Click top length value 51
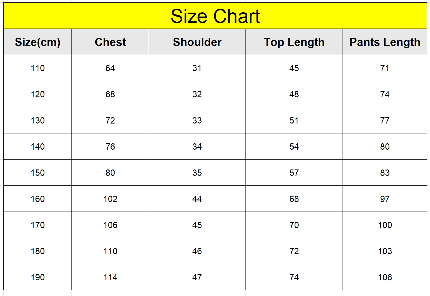430x296 pixels. coord(294,121)
